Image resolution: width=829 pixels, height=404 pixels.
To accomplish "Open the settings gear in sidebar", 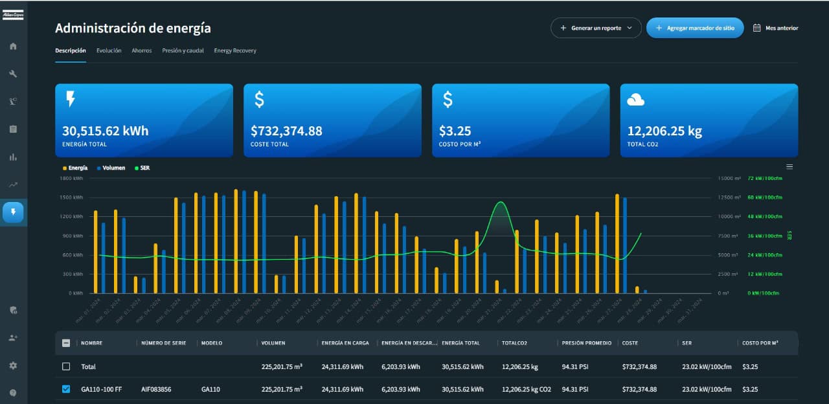I will point(13,365).
